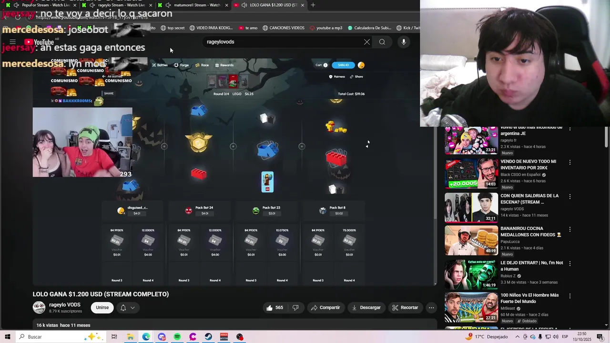The height and width of the screenshot is (343, 610).
Task: Open options menu for CON QUIEN SALDRIAS video
Action: click(x=570, y=196)
